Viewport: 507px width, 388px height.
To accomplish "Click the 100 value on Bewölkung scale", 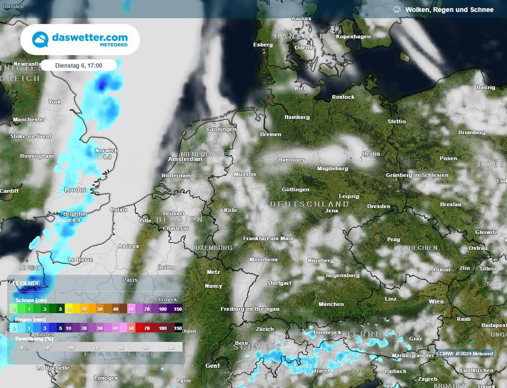I will click(x=170, y=347).
